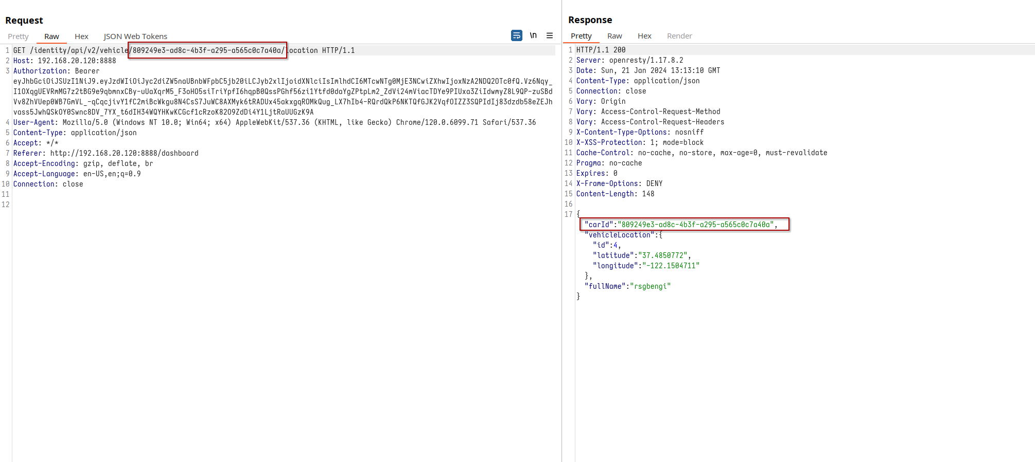Viewport: 1035px width, 462px height.
Task: Open the Request panel hamburger options menu
Action: [x=550, y=35]
